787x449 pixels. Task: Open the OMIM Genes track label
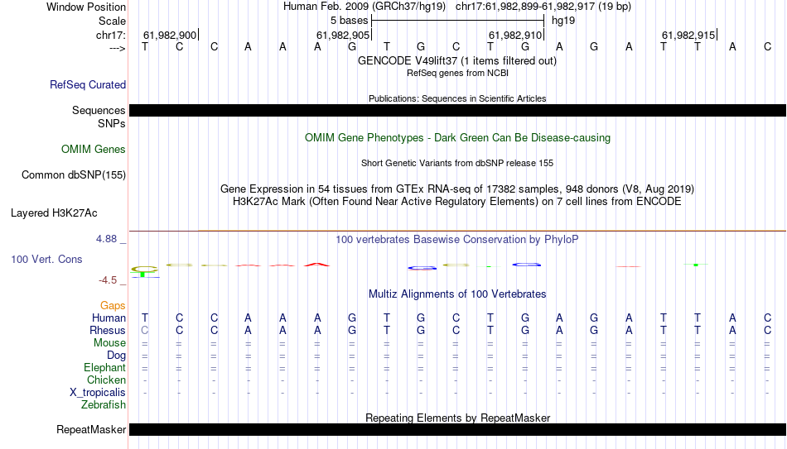[x=93, y=150]
